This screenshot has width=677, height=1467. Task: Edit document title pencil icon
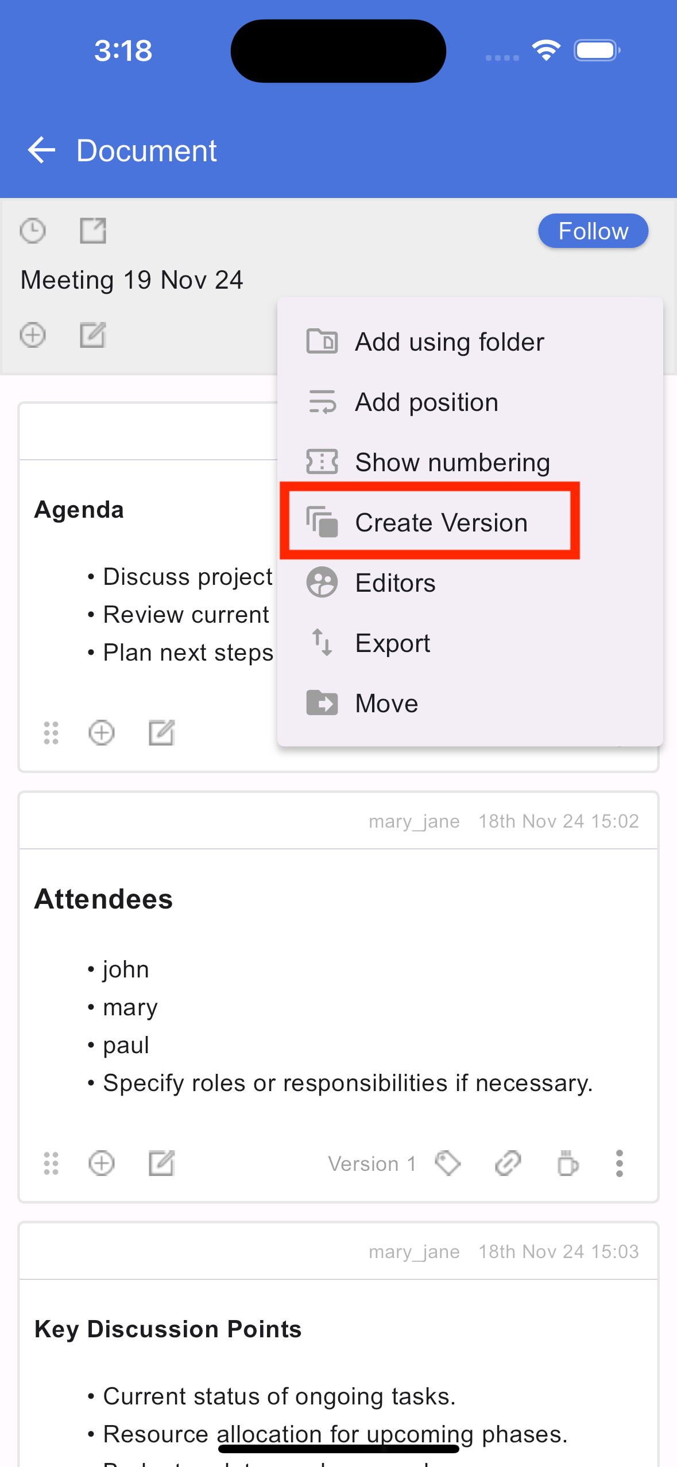[x=92, y=335]
